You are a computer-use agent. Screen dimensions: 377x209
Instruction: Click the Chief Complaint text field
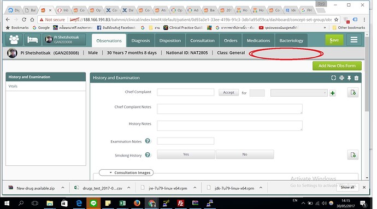click(185, 92)
